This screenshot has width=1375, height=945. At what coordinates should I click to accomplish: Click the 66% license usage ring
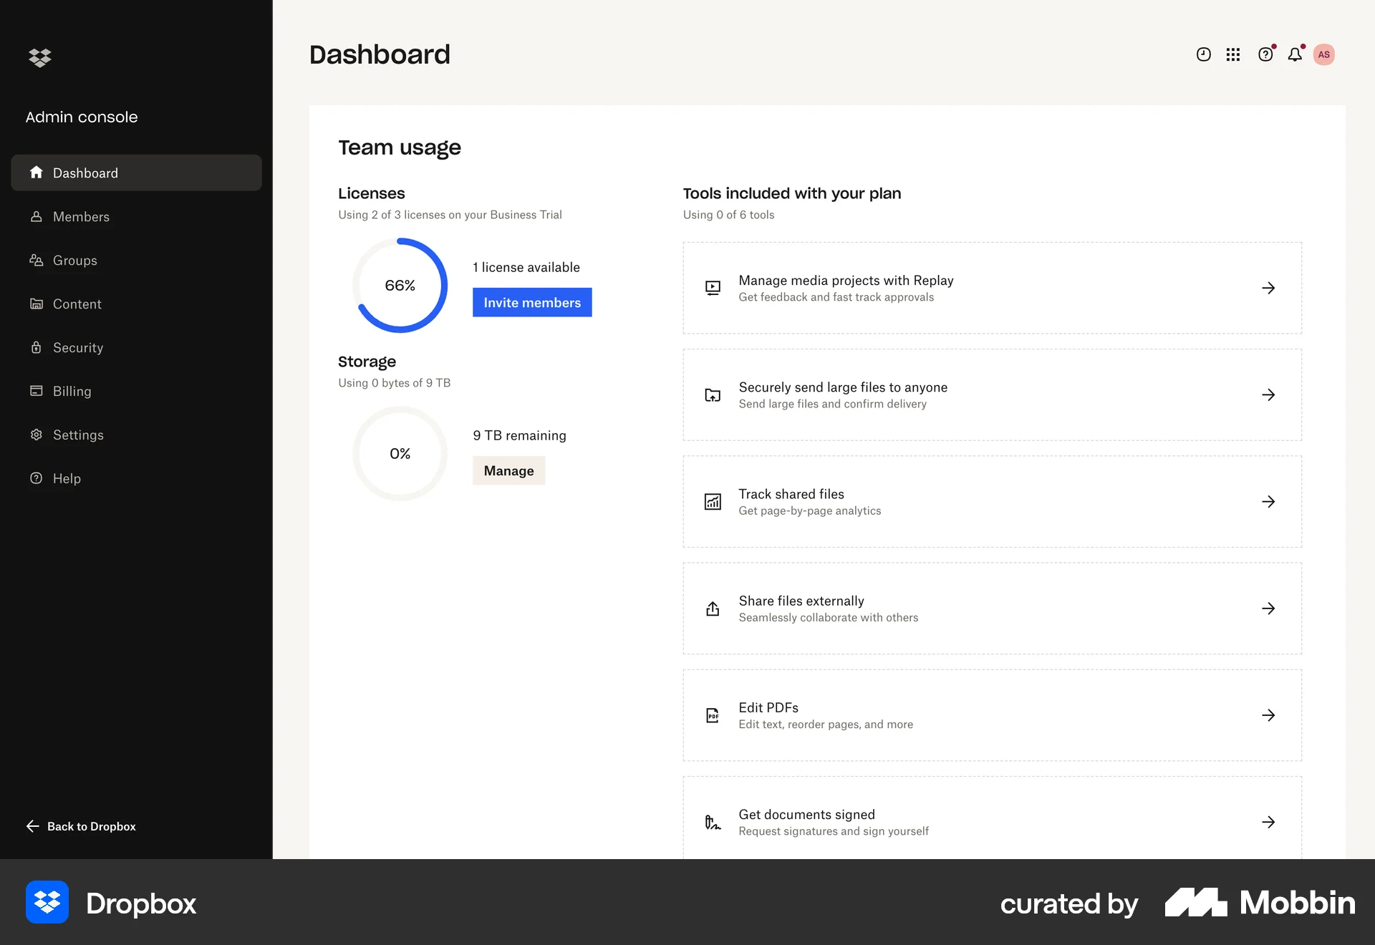[x=400, y=285]
